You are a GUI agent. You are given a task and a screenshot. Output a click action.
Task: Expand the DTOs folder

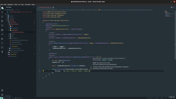(x=13, y=34)
